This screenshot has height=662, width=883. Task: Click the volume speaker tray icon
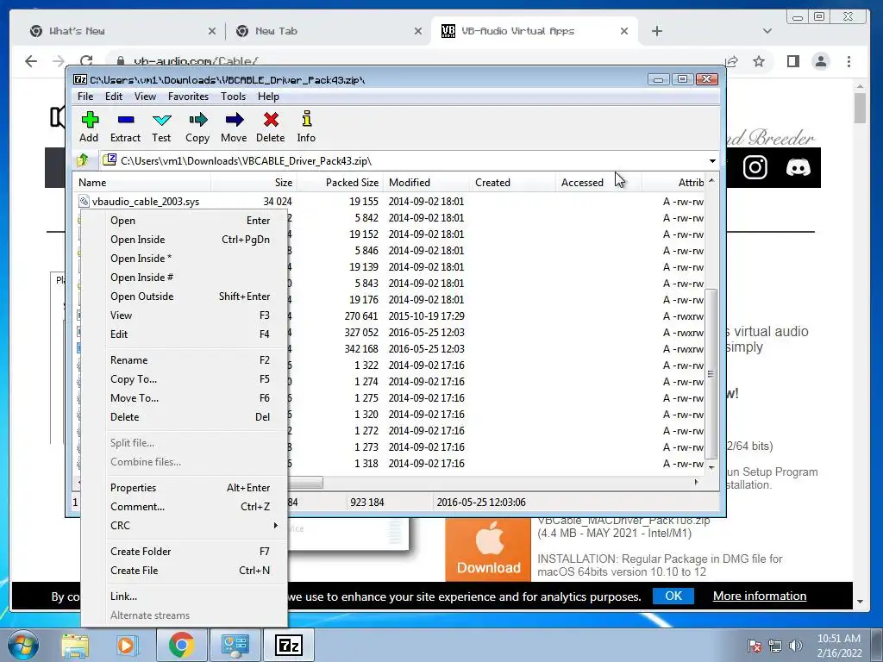point(796,646)
